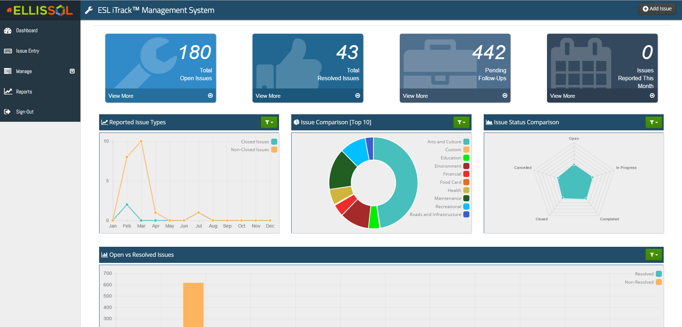Click the Issue Entry keyboard icon
The image size is (682, 327).
click(8, 51)
